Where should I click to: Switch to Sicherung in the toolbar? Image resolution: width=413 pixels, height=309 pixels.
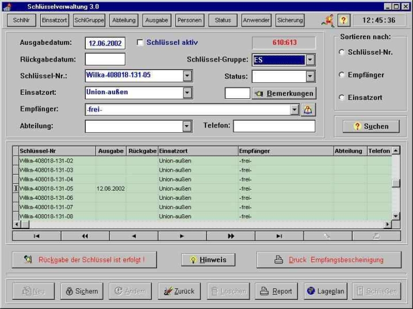pos(289,20)
